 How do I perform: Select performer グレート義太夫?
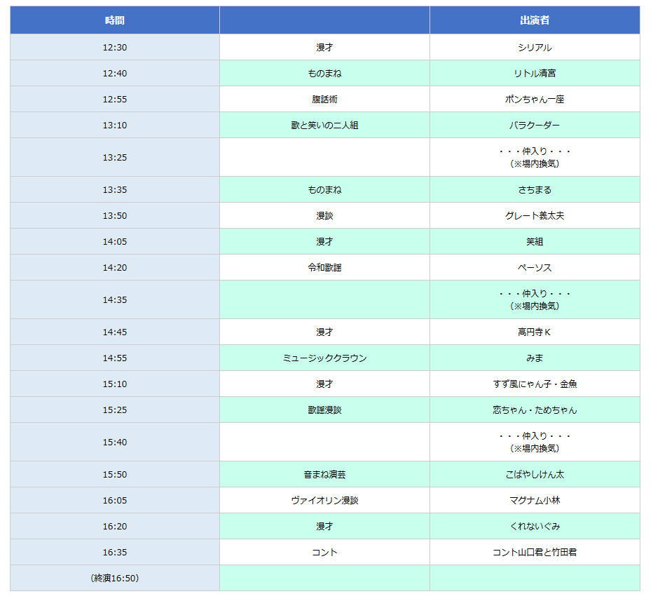535,215
